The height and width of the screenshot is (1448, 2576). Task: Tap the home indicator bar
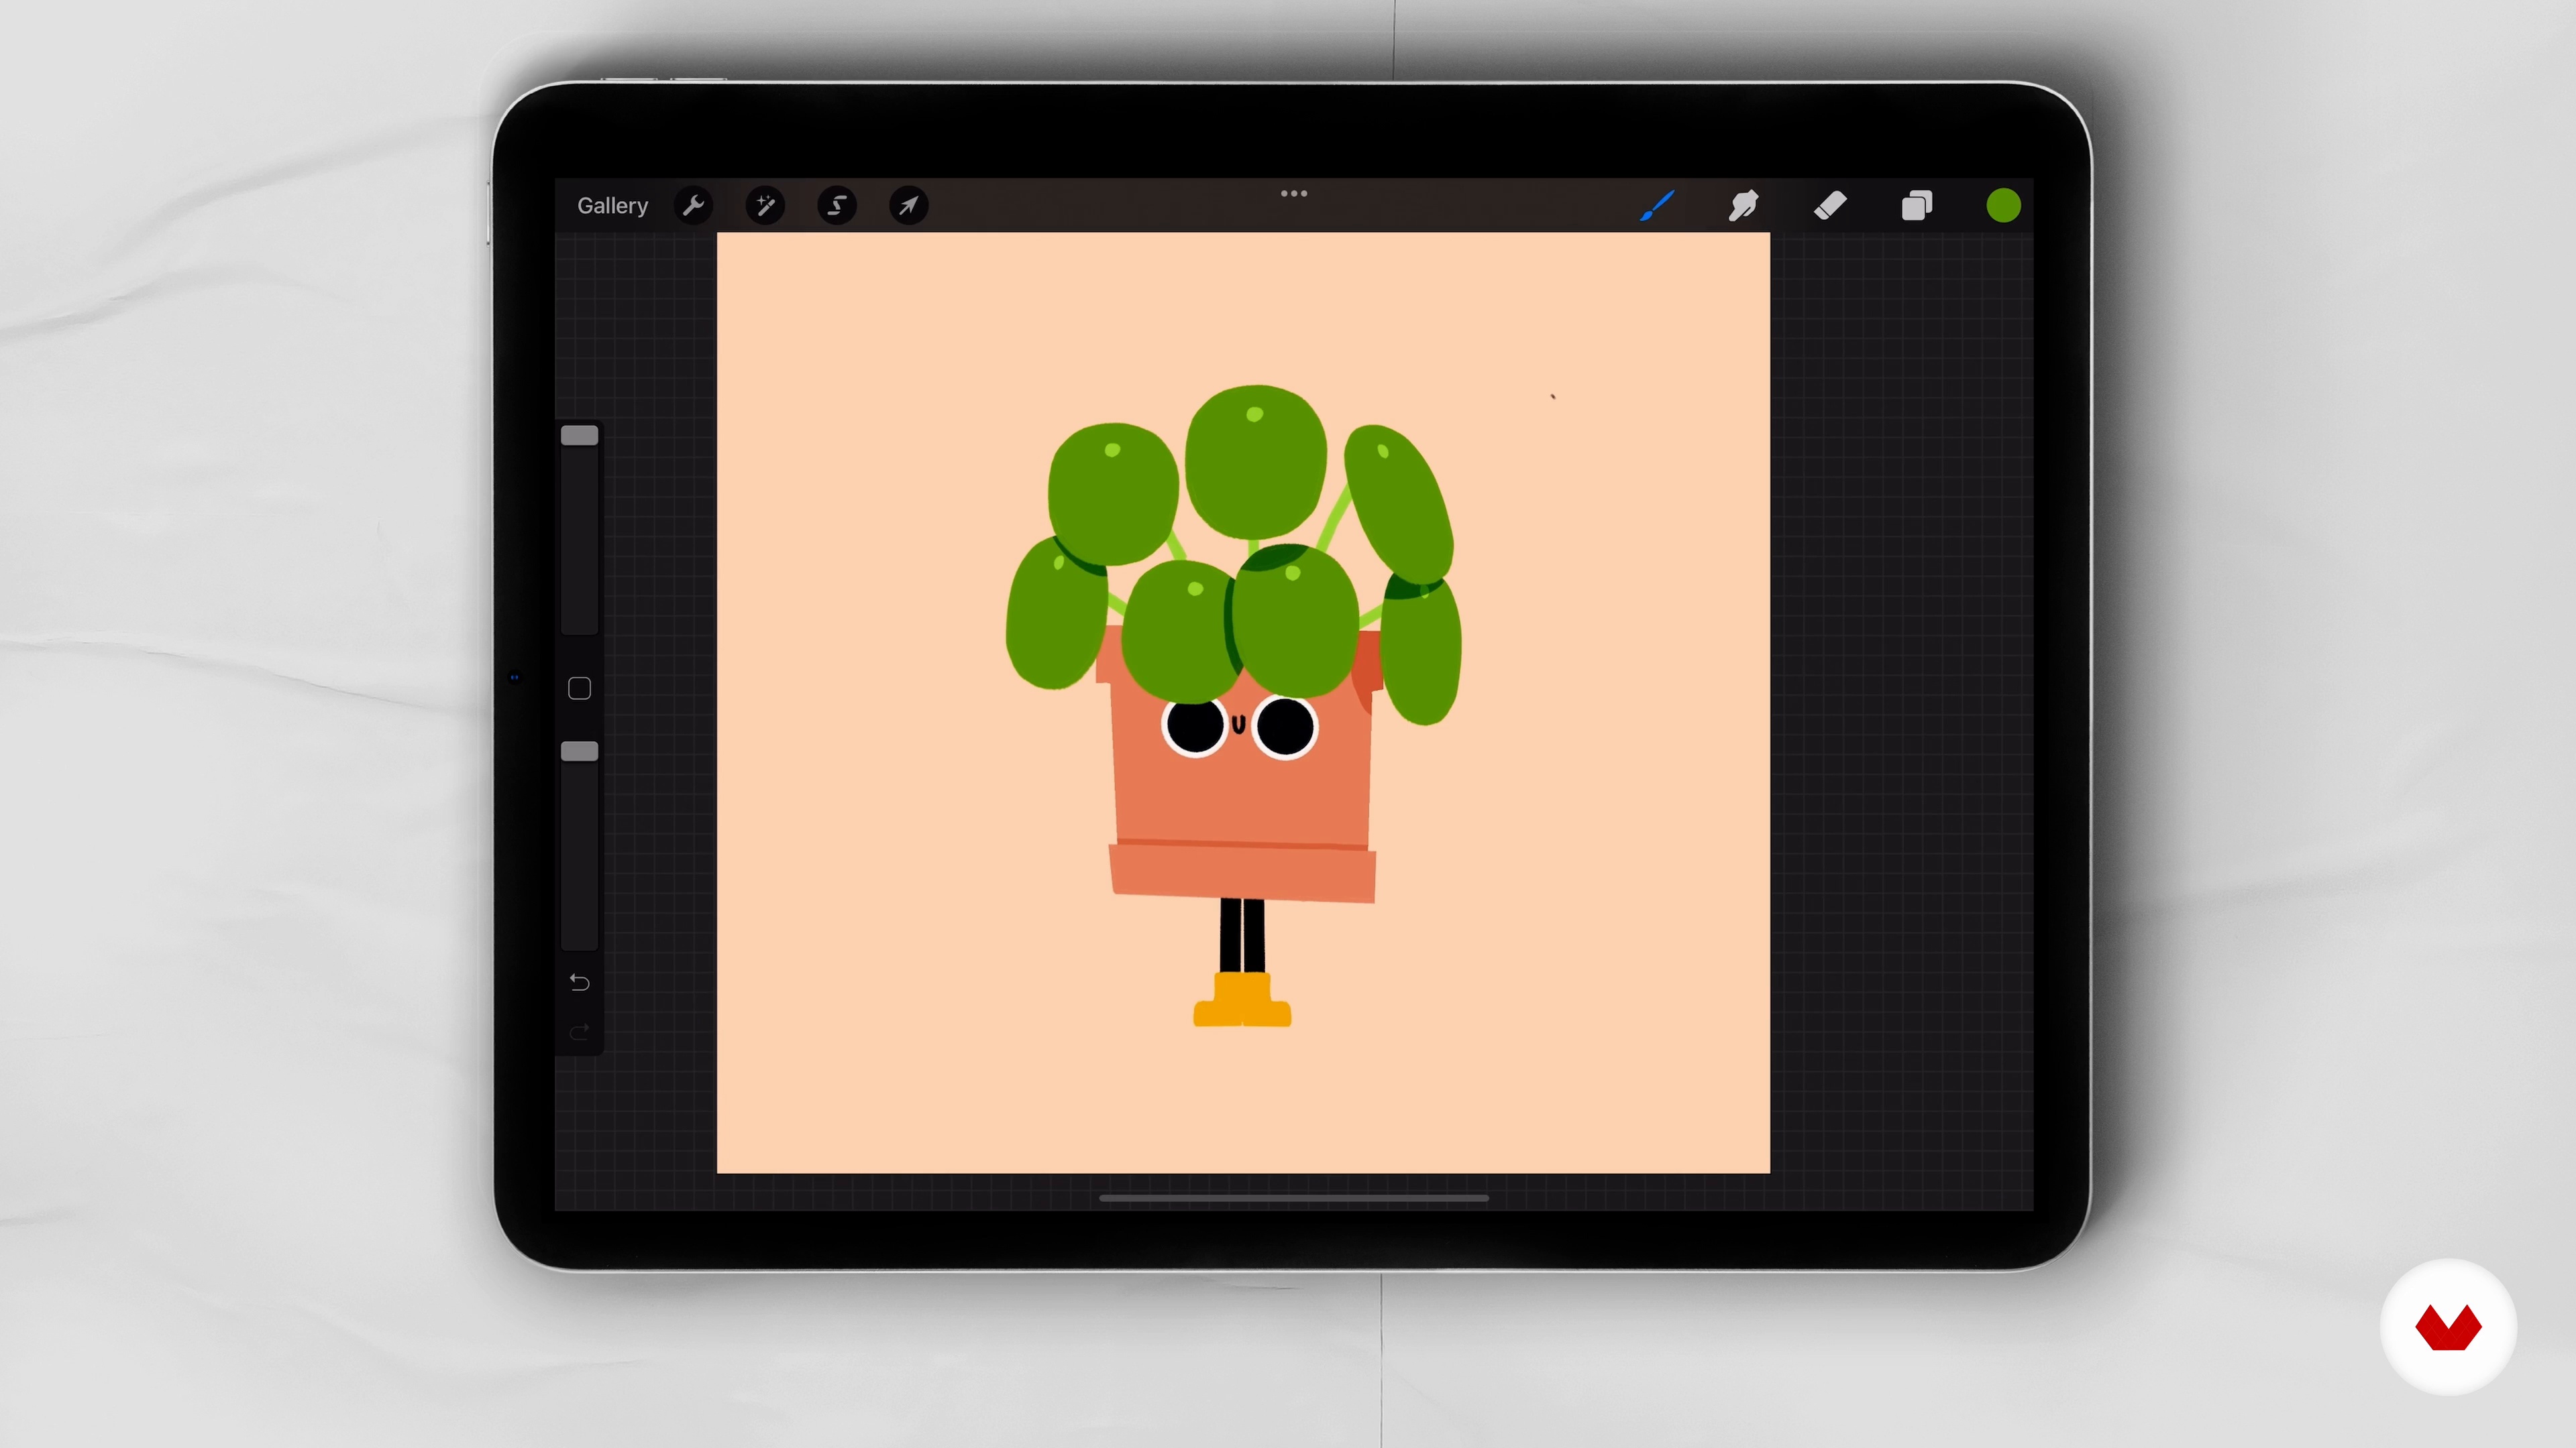pyautogui.click(x=1294, y=1197)
